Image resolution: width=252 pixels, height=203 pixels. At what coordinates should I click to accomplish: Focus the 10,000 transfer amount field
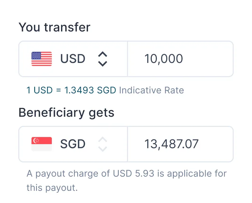180,59
